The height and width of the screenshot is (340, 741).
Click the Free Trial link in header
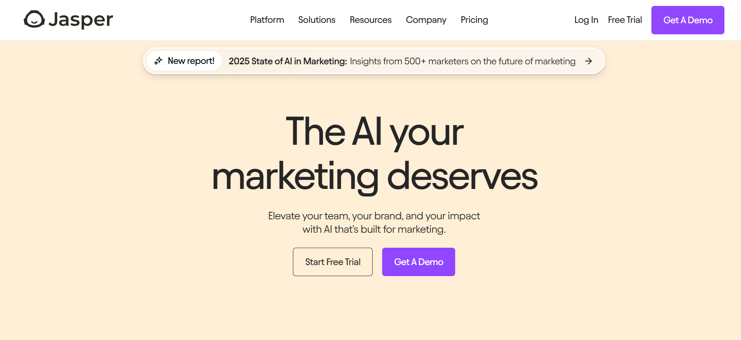click(625, 20)
